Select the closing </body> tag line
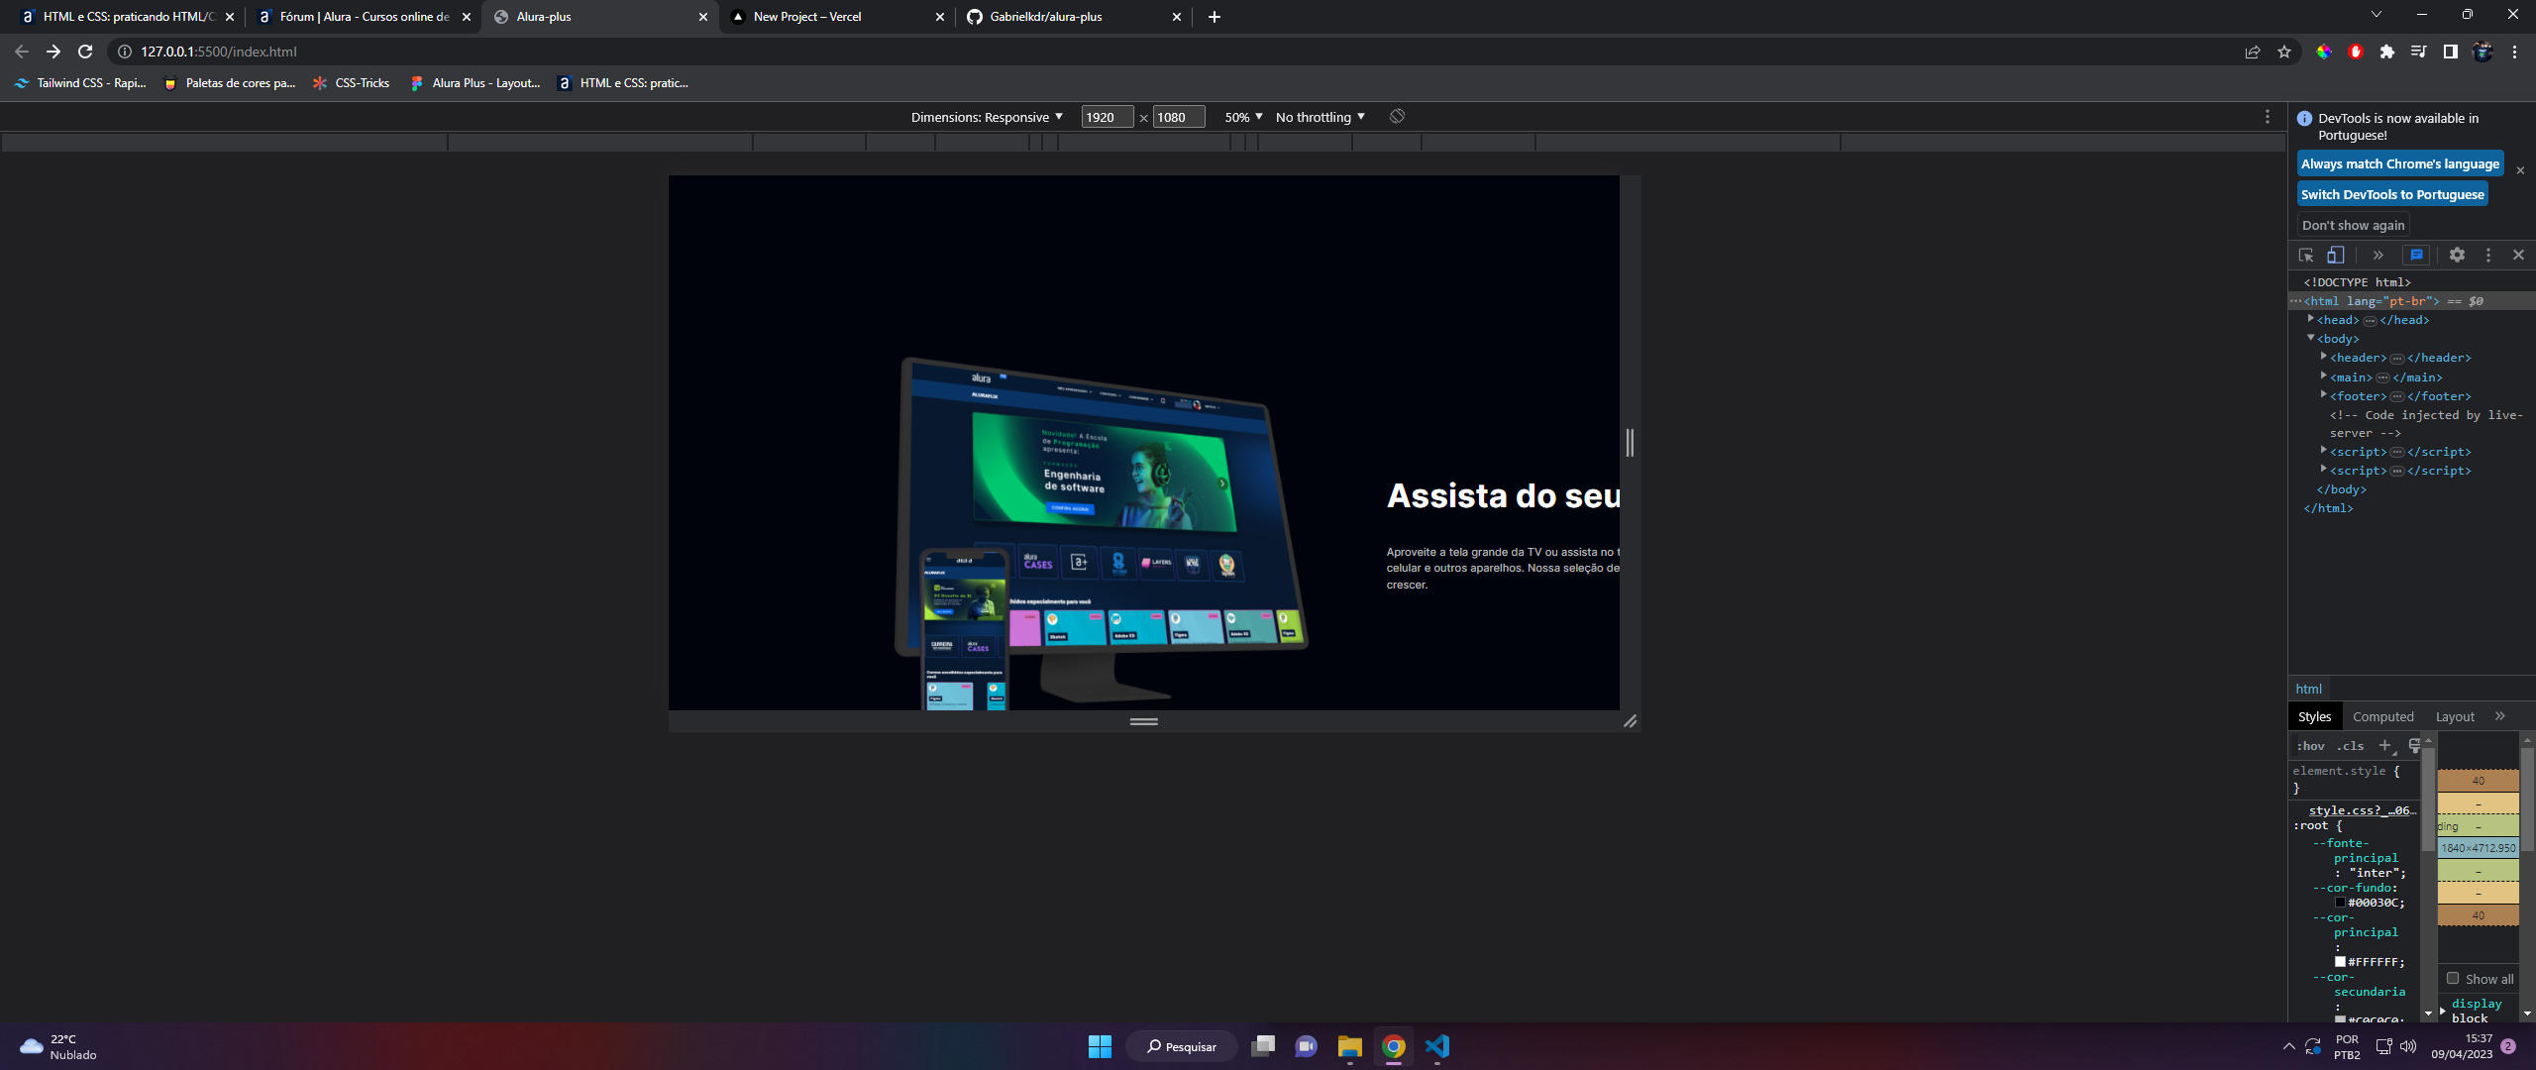2536x1070 pixels. click(x=2341, y=489)
